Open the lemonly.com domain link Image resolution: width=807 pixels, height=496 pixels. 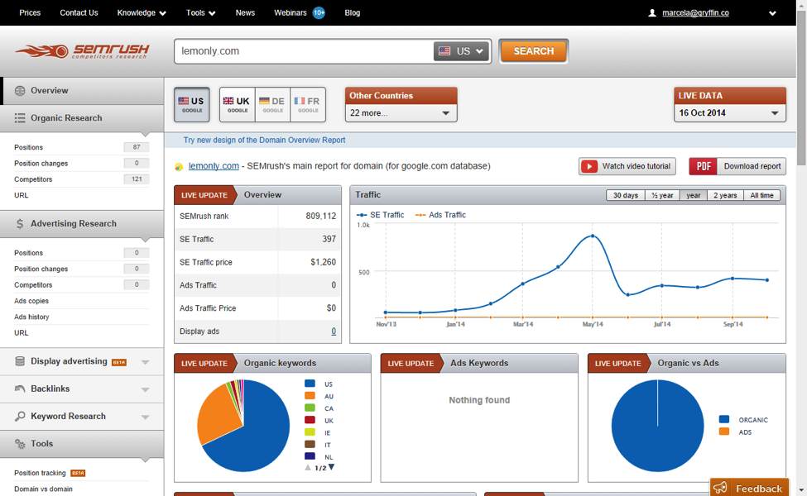tap(214, 166)
